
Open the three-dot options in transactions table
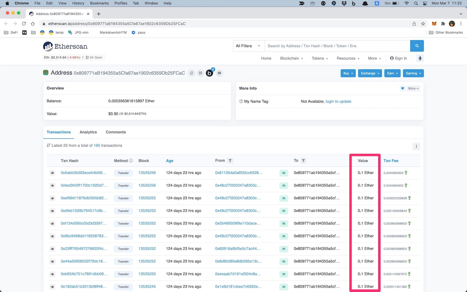click(416, 146)
